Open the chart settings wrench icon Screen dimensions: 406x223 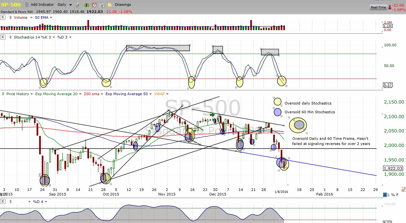coord(78,5)
